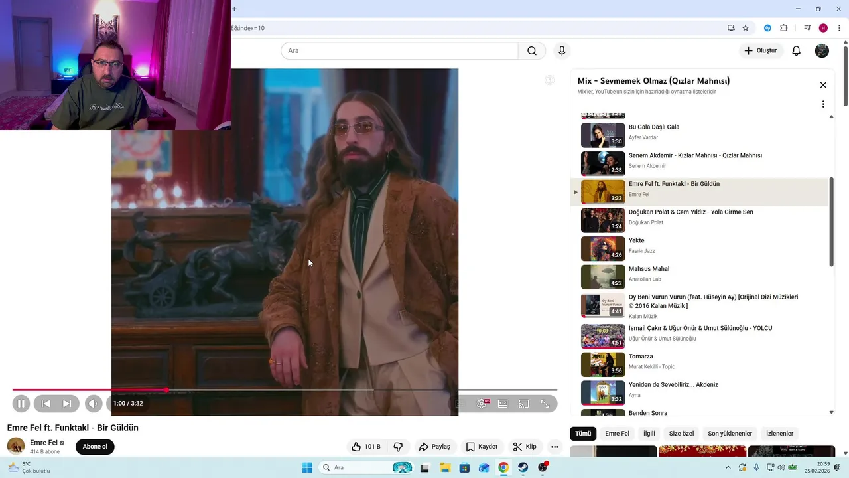Viewport: 849px width, 478px height.
Task: Open the YouTube account avatar menu
Action: (822, 50)
